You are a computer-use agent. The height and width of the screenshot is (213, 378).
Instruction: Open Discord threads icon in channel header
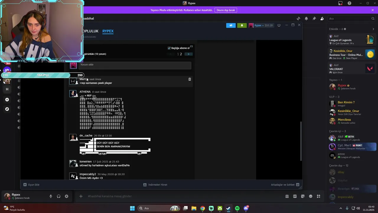click(299, 18)
